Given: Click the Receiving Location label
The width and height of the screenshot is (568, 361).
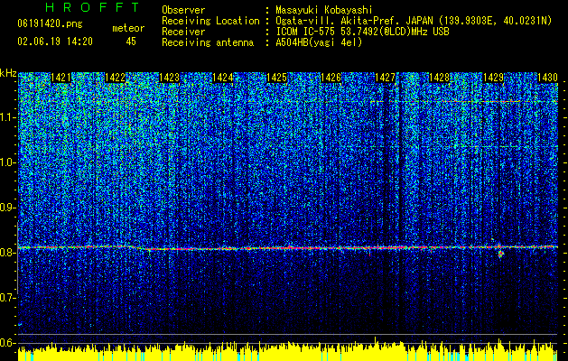Looking at the screenshot, I should pos(210,21).
